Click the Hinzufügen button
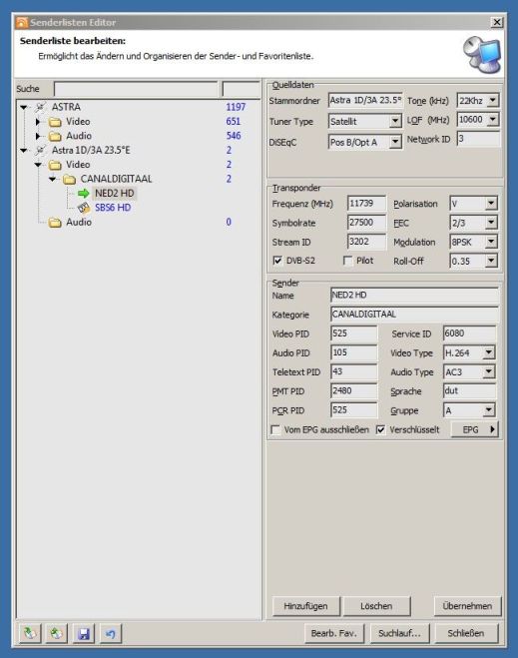This screenshot has height=658, width=518. click(305, 606)
